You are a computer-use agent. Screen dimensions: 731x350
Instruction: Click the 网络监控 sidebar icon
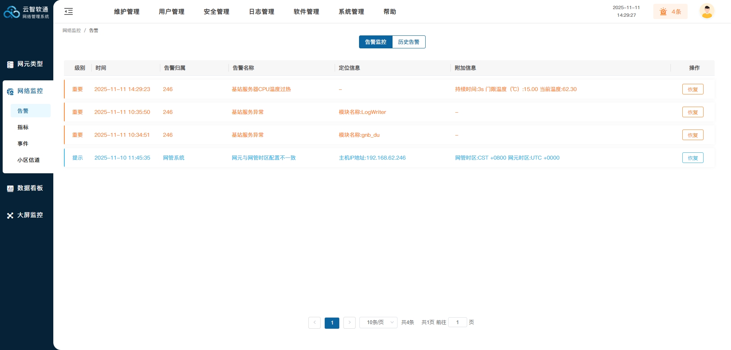click(10, 91)
